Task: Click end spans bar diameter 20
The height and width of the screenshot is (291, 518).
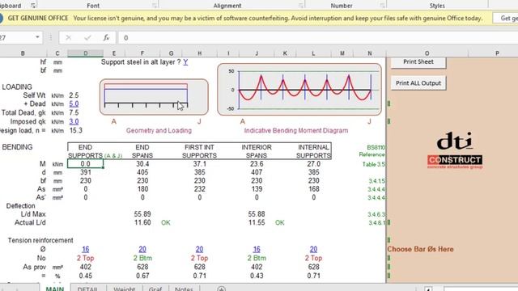Action: pos(142,250)
